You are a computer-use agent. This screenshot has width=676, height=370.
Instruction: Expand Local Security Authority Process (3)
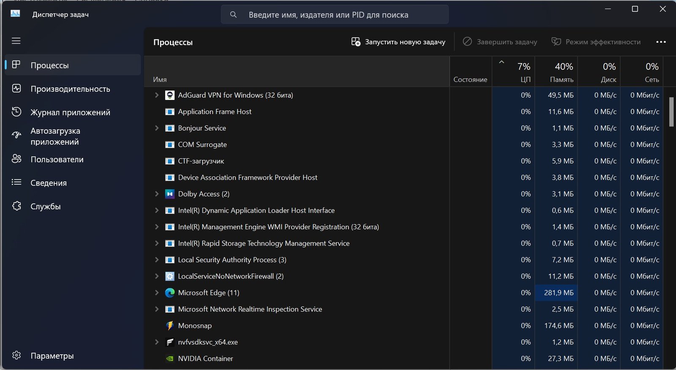click(157, 259)
